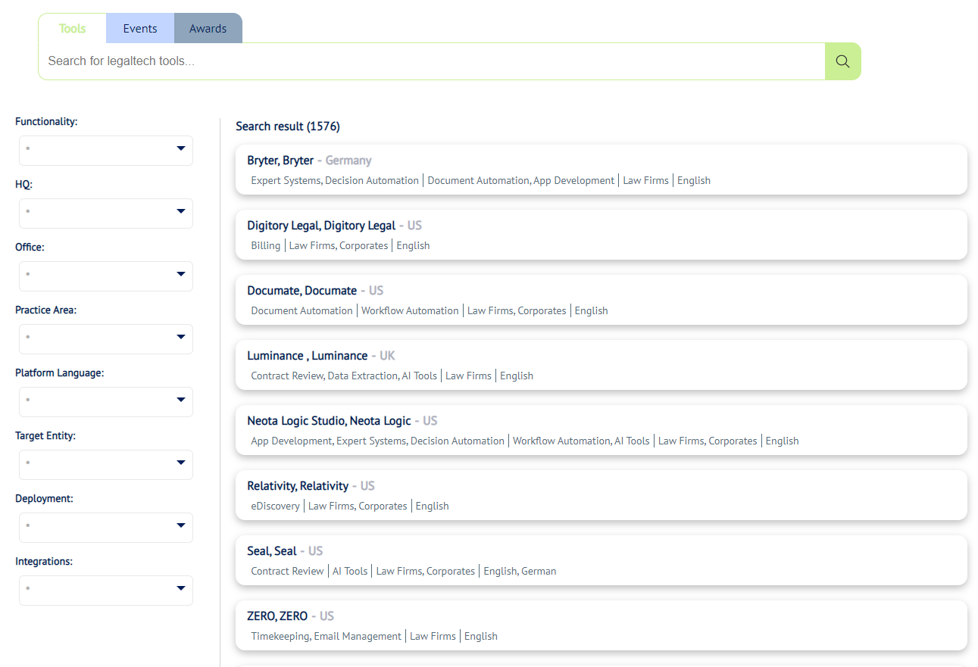
Task: Open the Bryter, Bryter result
Action: (601, 170)
